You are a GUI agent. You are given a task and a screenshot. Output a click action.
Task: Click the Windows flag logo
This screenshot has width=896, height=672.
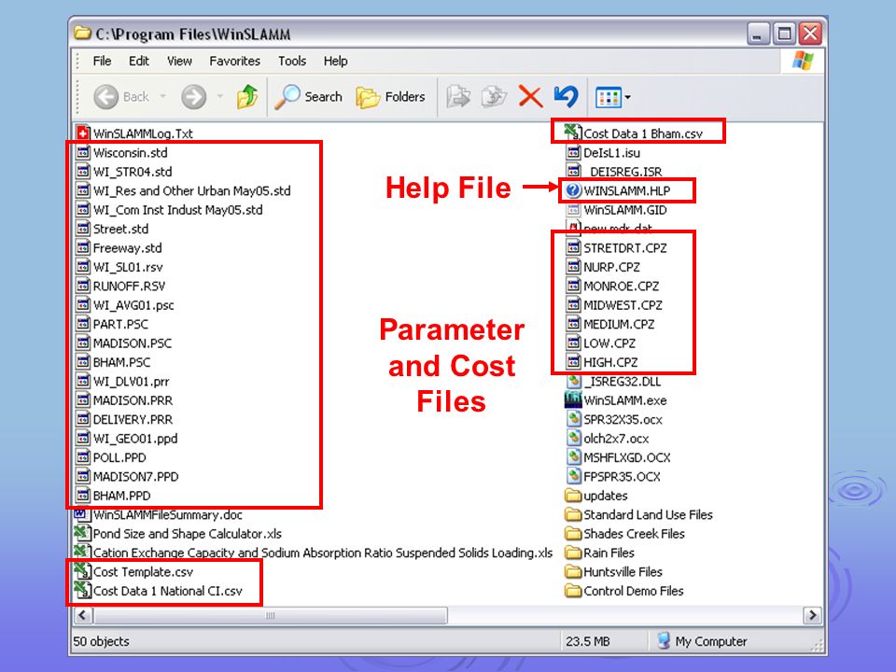(x=803, y=61)
